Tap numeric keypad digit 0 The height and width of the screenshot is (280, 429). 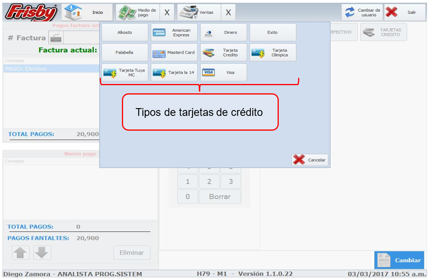pos(188,196)
